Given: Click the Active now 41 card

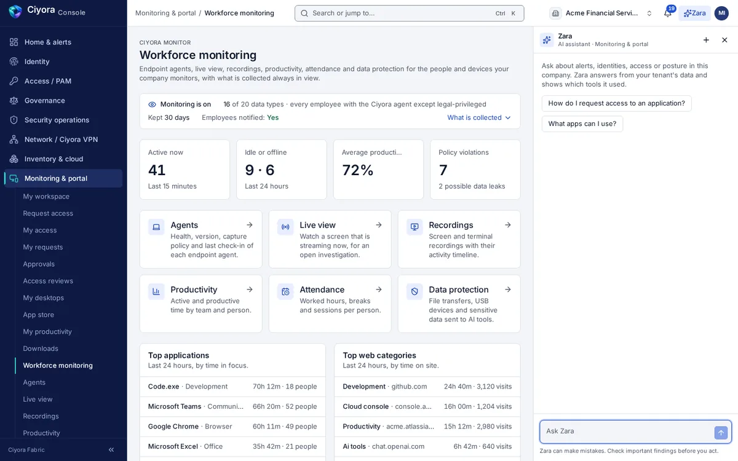Looking at the screenshot, I should click(184, 170).
